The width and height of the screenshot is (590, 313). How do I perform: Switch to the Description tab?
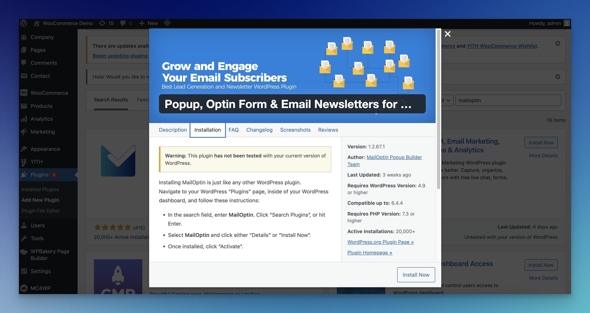(x=173, y=130)
